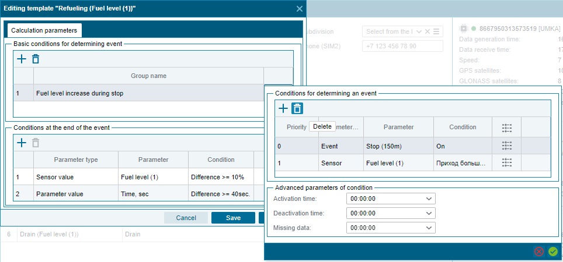Viewport: 563px width, 262px height.
Task: Add a new basic conditions group
Action: click(22, 59)
